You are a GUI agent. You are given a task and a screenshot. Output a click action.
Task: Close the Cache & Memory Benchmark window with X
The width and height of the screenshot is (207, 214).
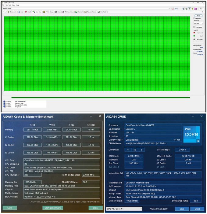(x=100, y=116)
